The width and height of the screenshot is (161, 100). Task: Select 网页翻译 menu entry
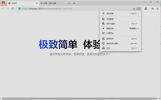[x=120, y=19]
